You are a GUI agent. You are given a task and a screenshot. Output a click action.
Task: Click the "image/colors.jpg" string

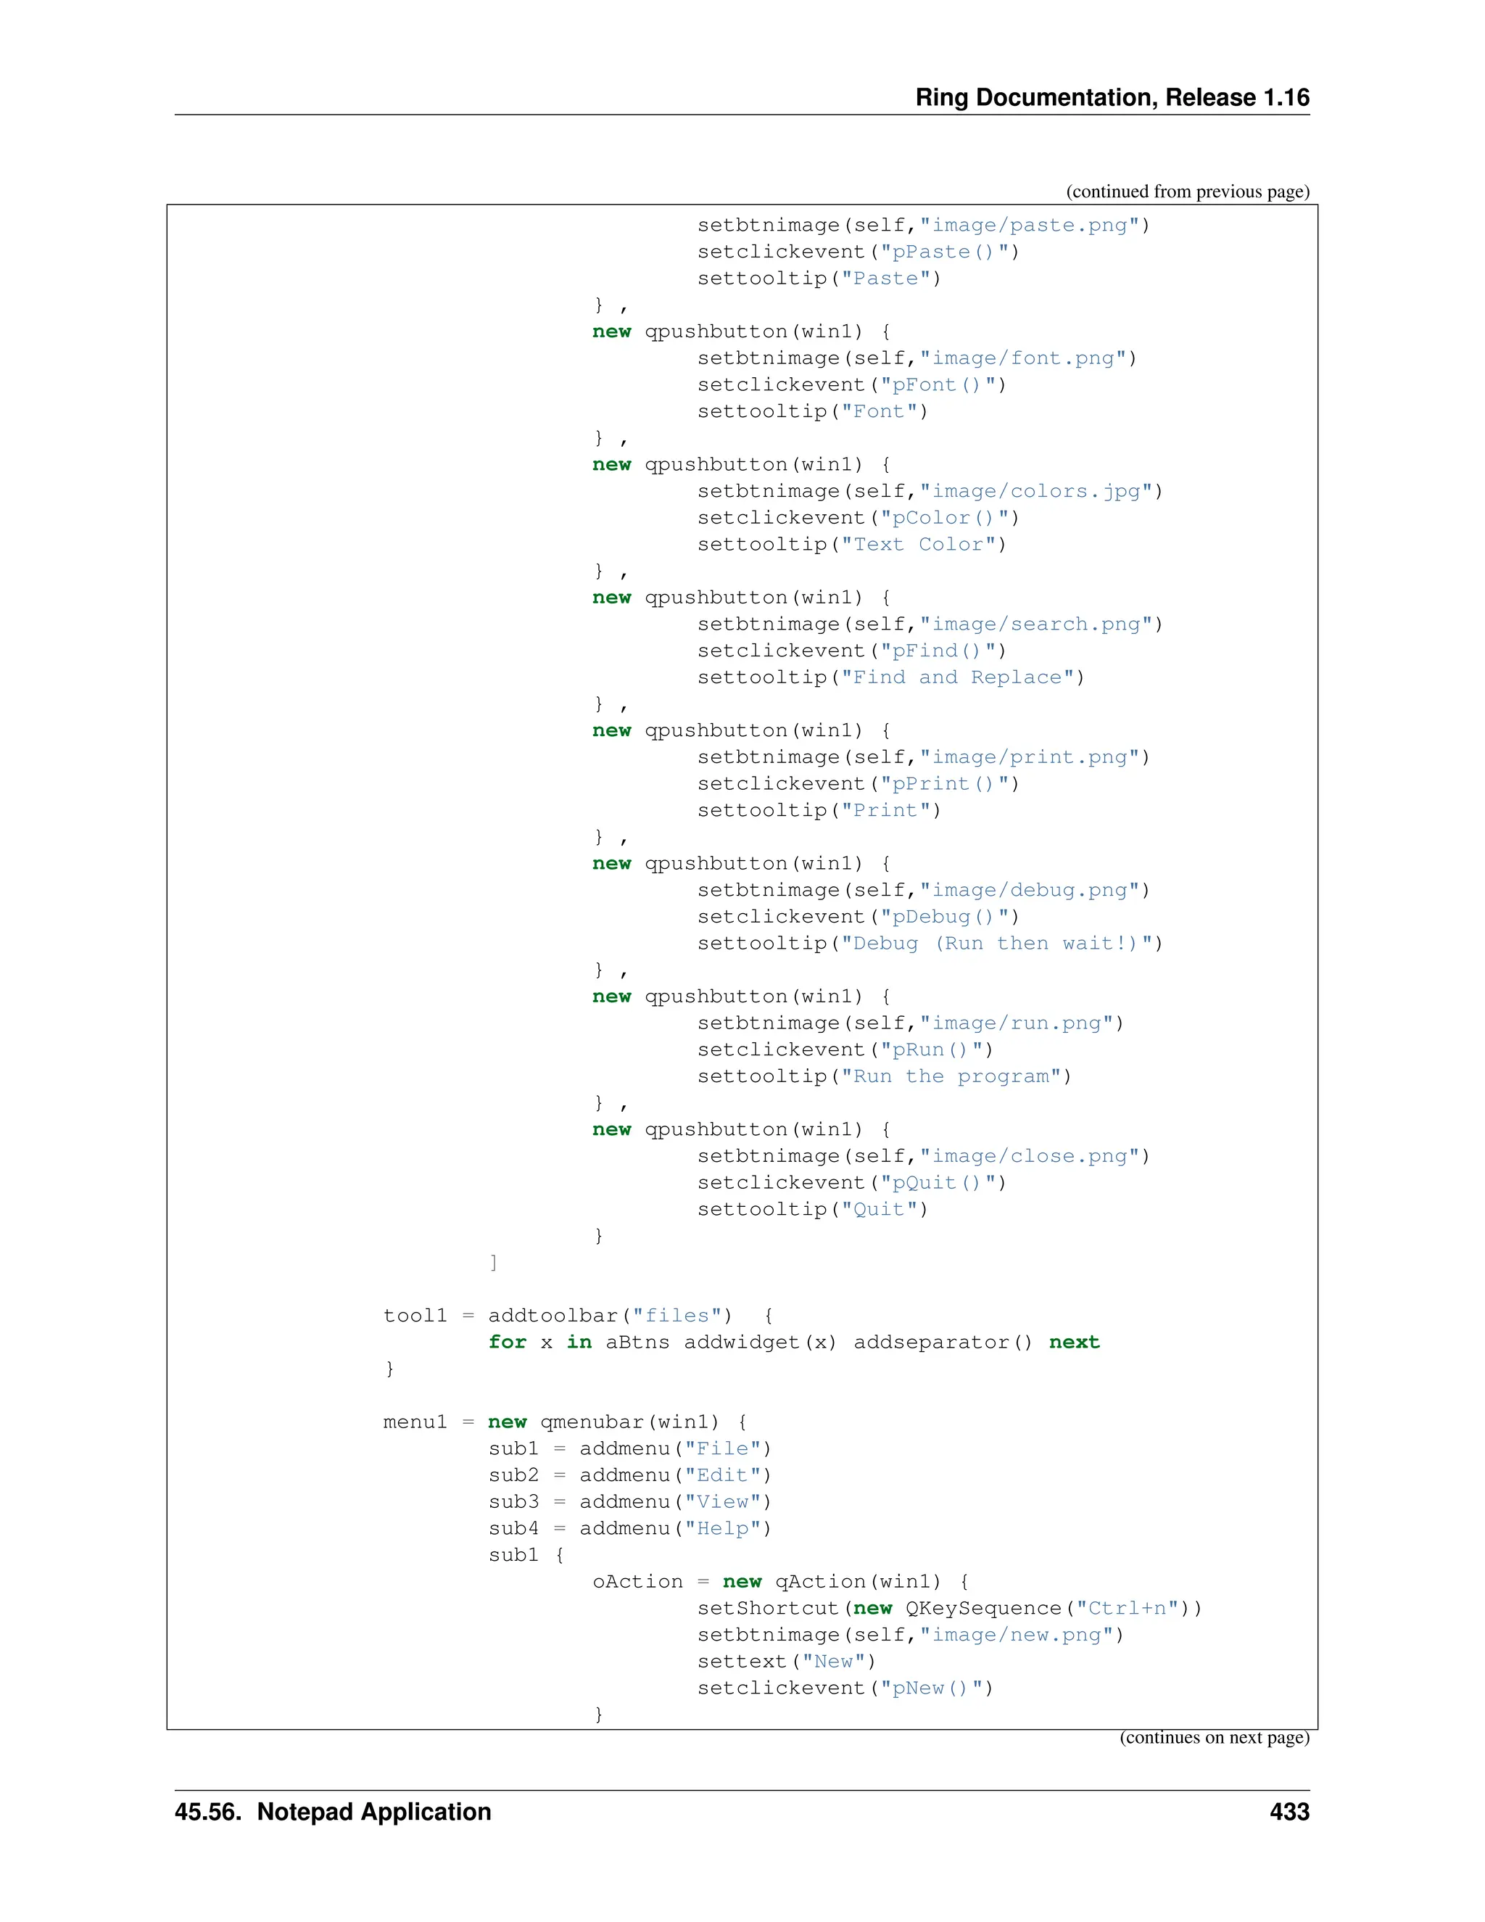[1041, 491]
